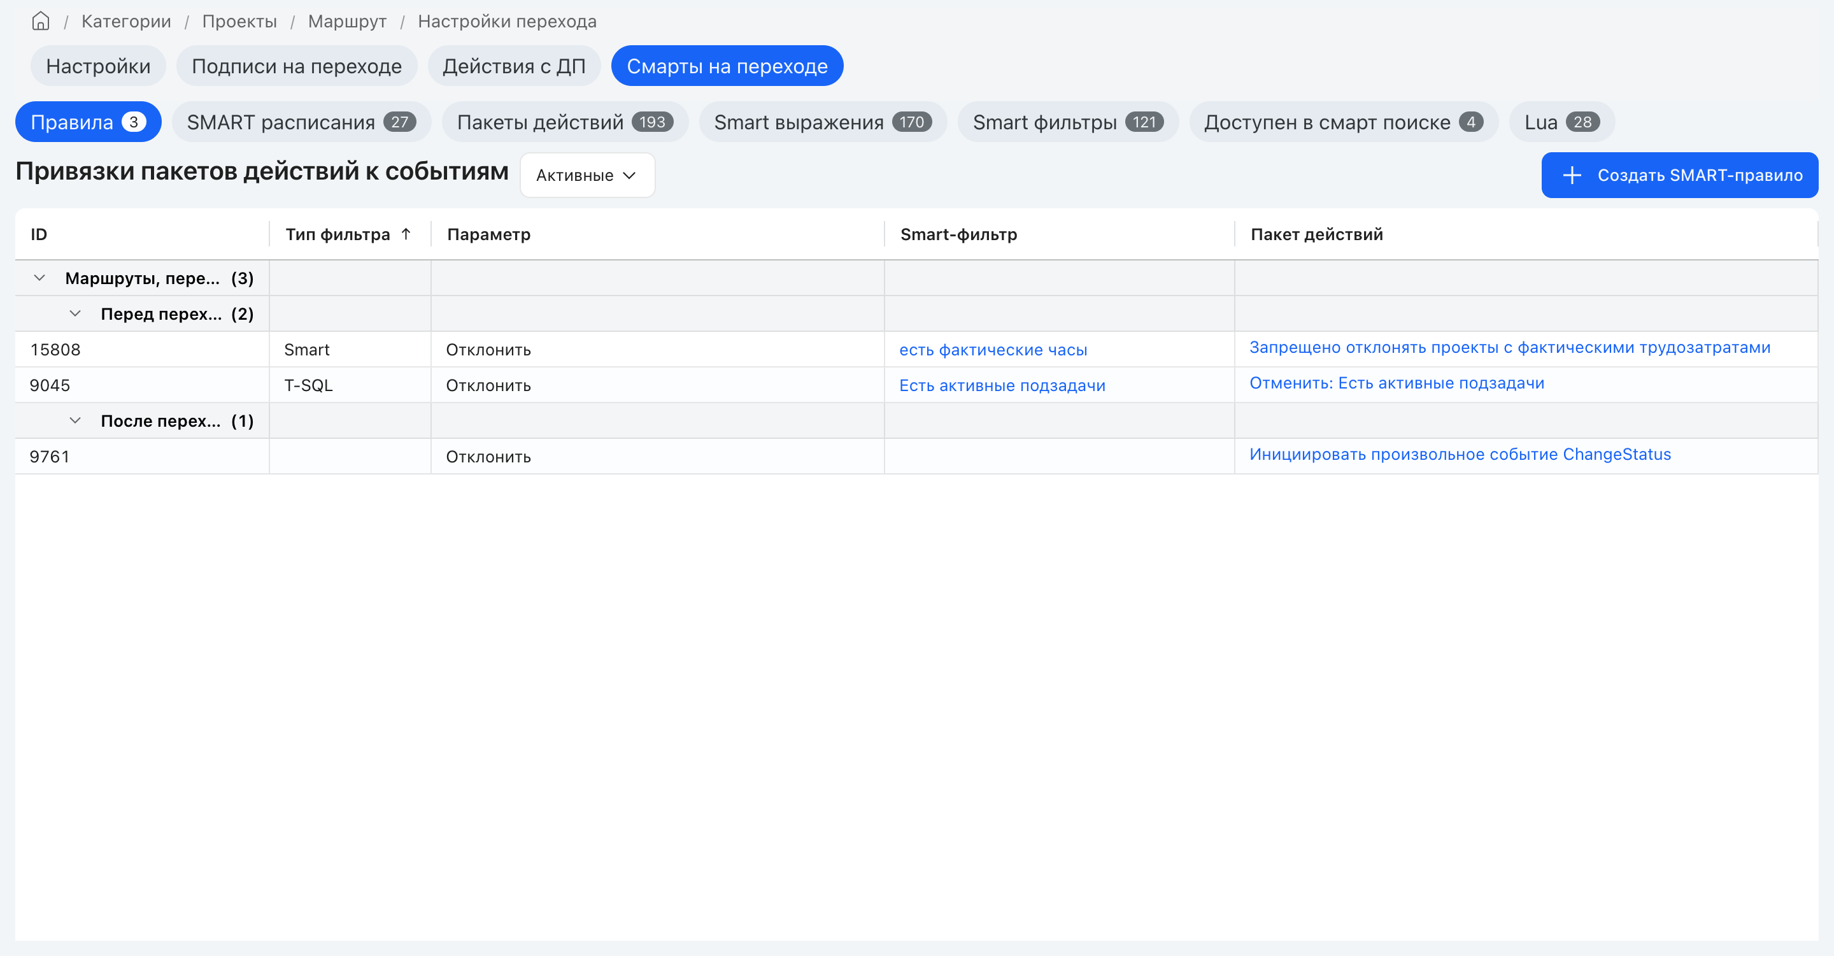Switch to Подписи на переходе tab
Image resolution: width=1834 pixels, height=956 pixels.
[297, 66]
